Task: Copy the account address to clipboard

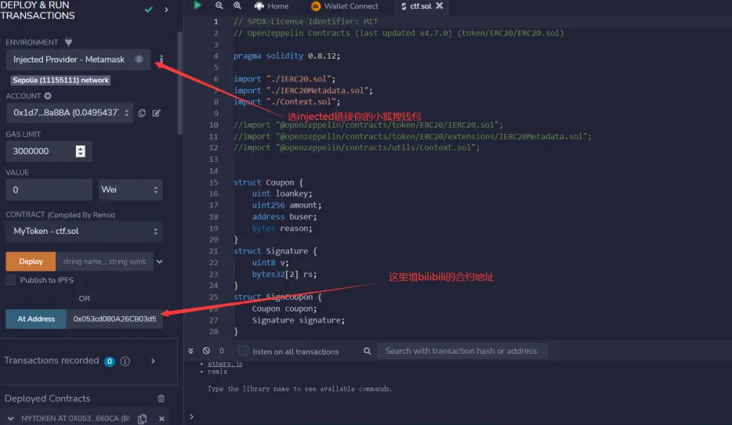Action: tap(142, 113)
